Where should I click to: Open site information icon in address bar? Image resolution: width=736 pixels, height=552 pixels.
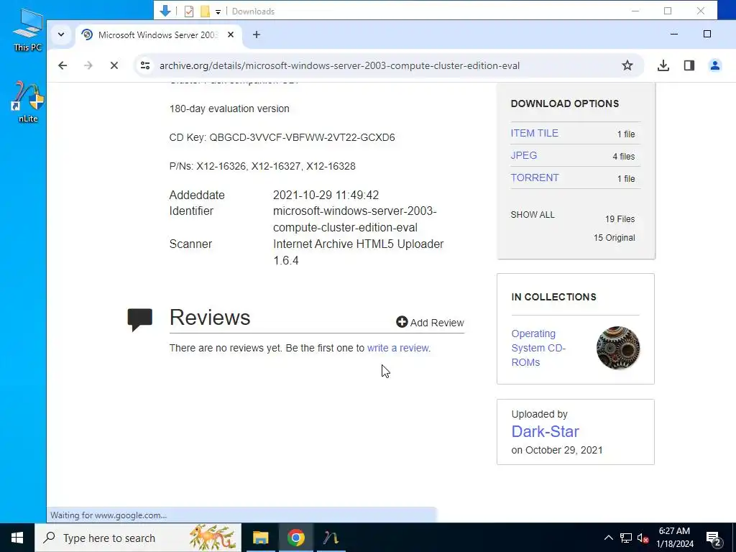coord(145,65)
